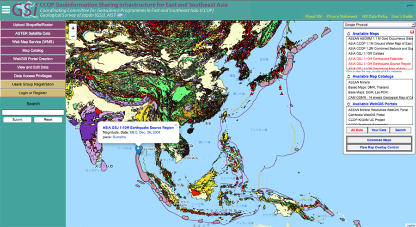Image resolution: width=416 pixels, height=227 pixels.
Task: Click popup title ASIA GSJ Earthquake Source Region
Action: [138, 128]
